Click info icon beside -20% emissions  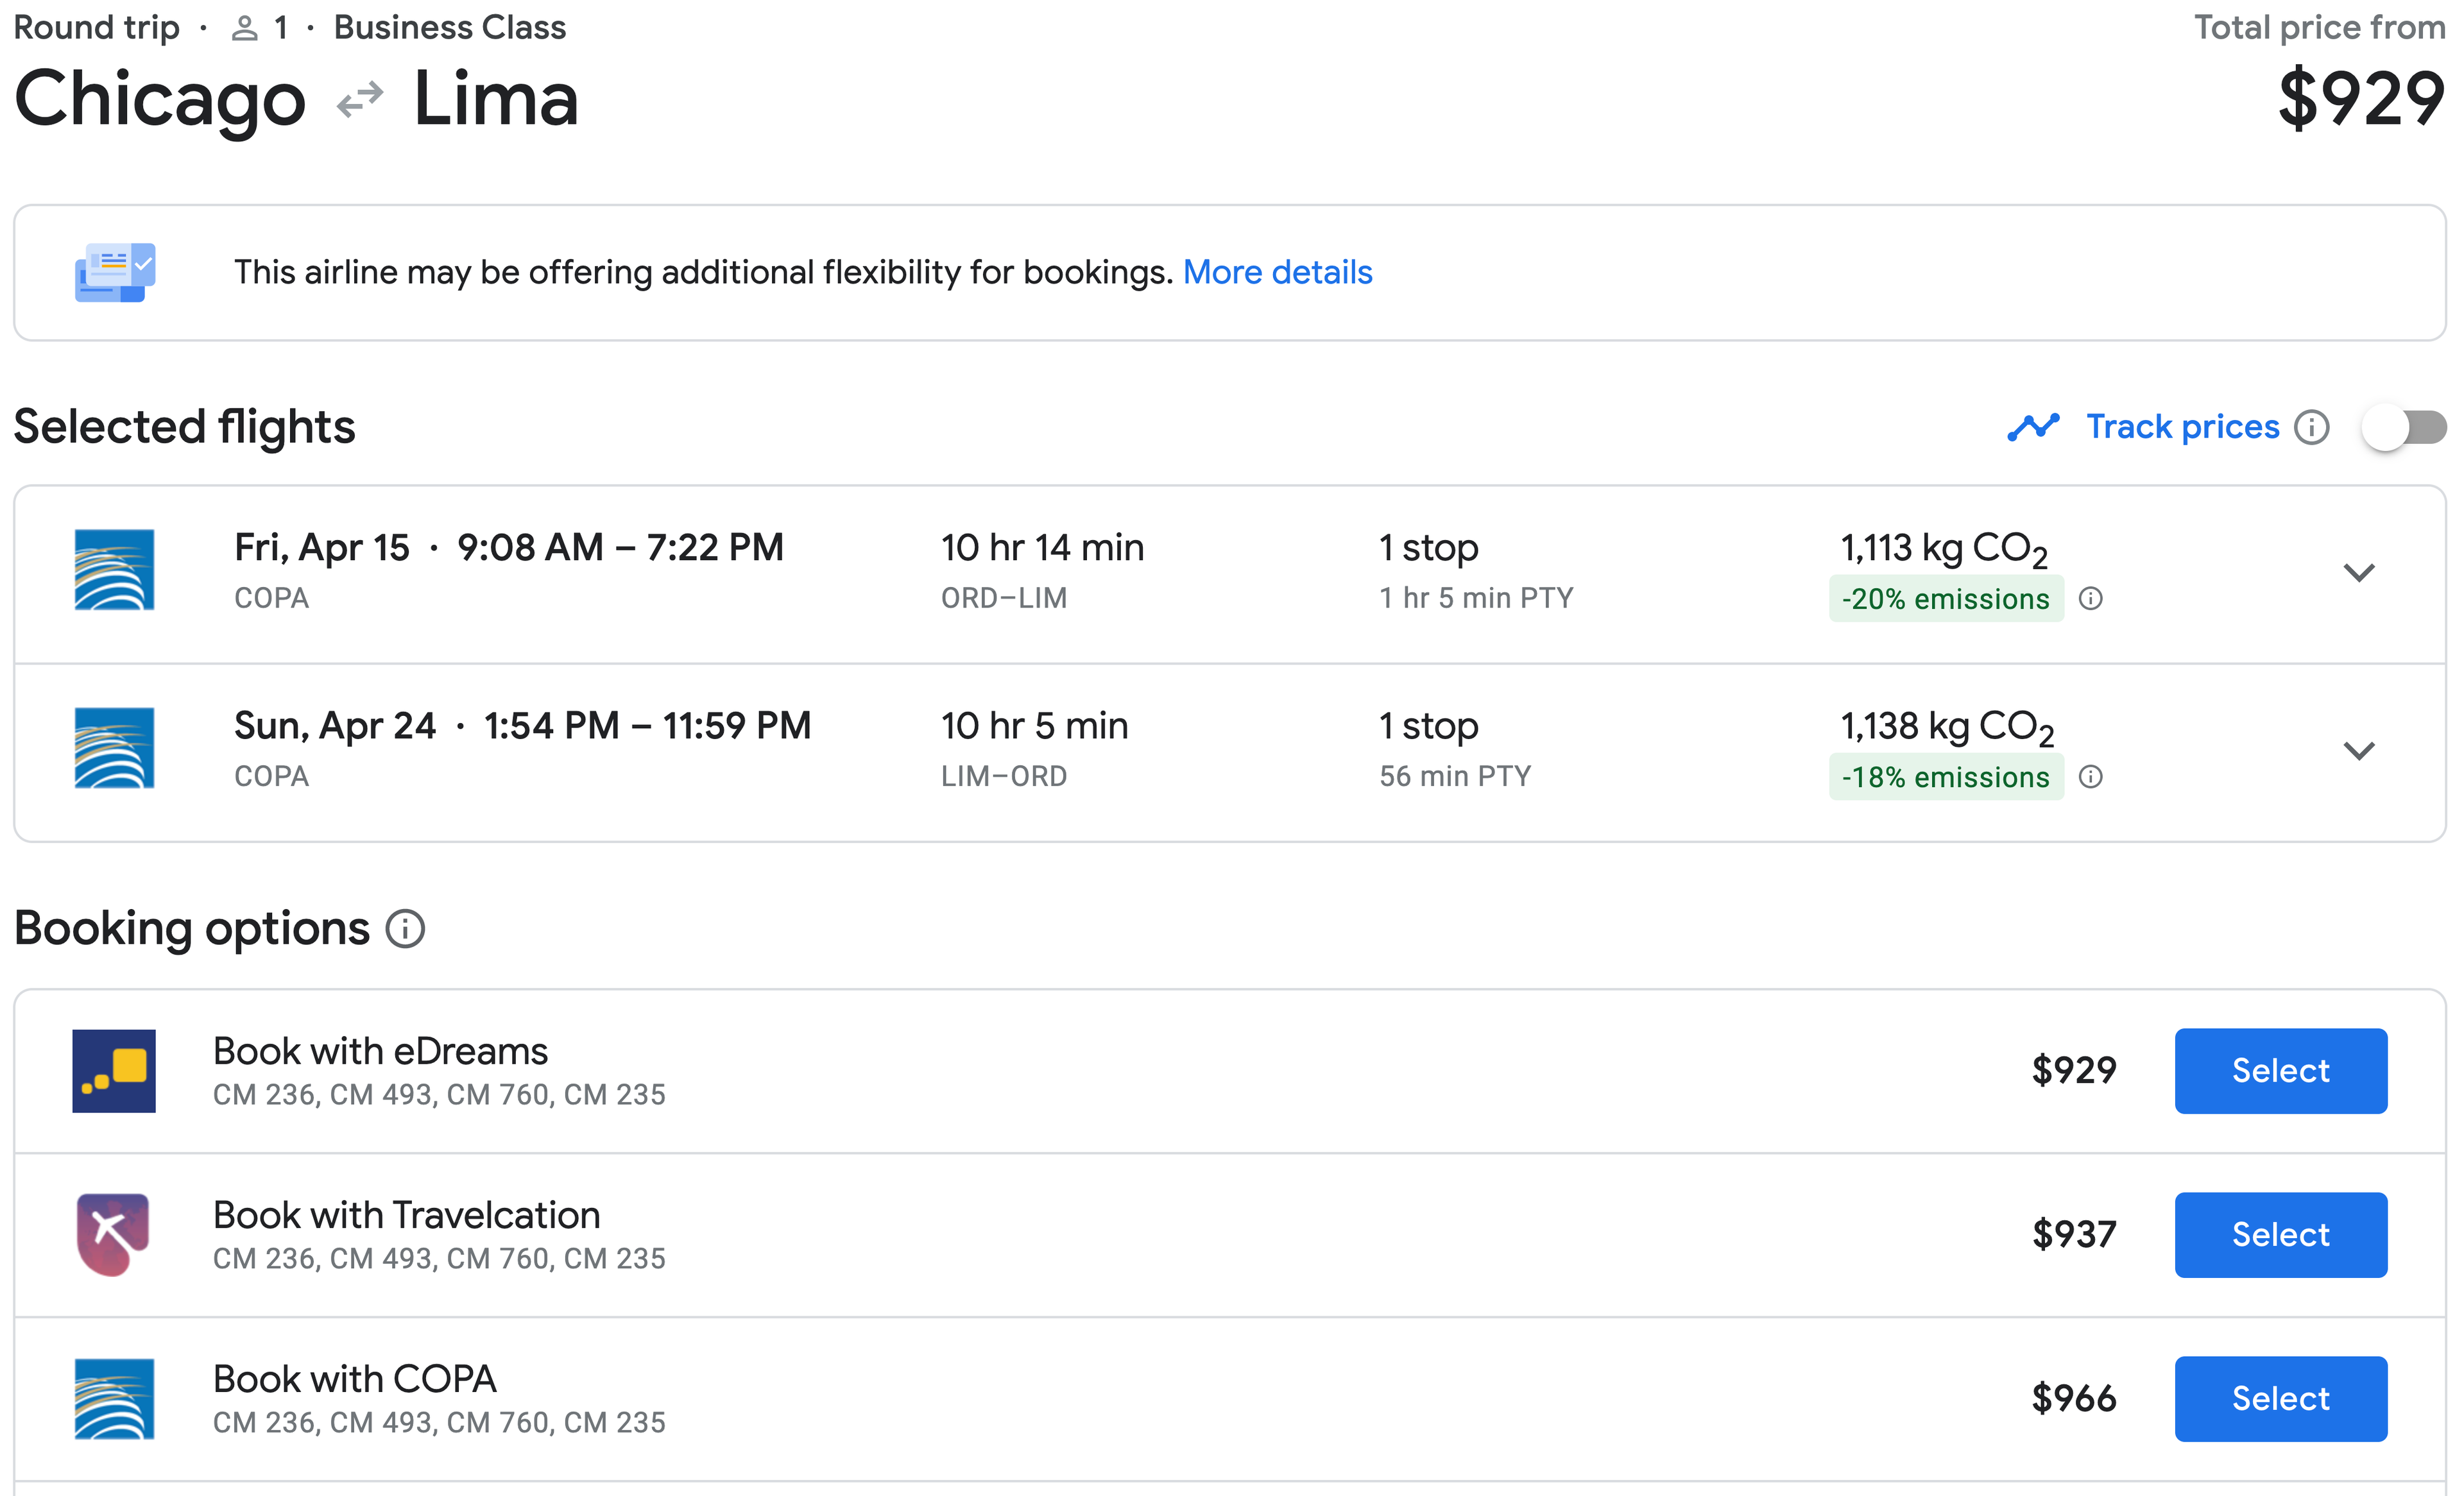(2090, 599)
